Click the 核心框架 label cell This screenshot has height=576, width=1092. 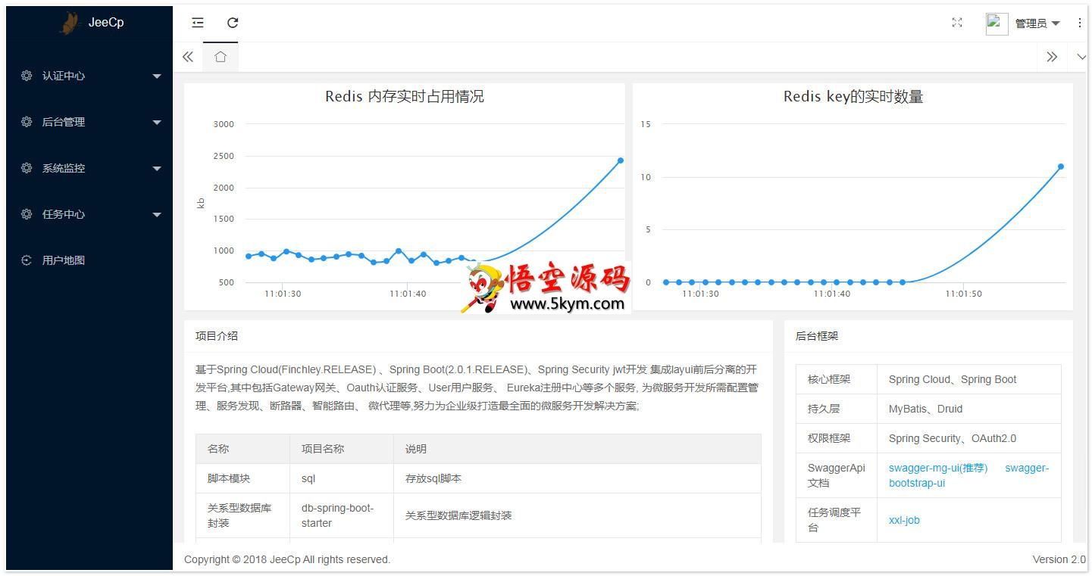837,379
